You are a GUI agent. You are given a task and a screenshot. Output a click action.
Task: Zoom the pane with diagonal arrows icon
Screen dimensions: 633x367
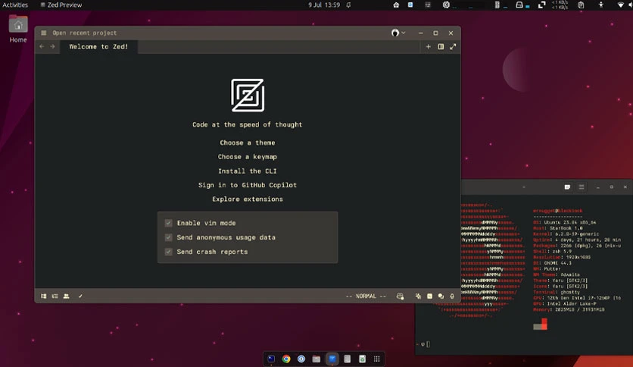tap(453, 46)
